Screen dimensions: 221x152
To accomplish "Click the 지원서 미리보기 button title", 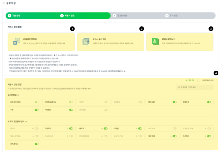I will click(169, 39).
